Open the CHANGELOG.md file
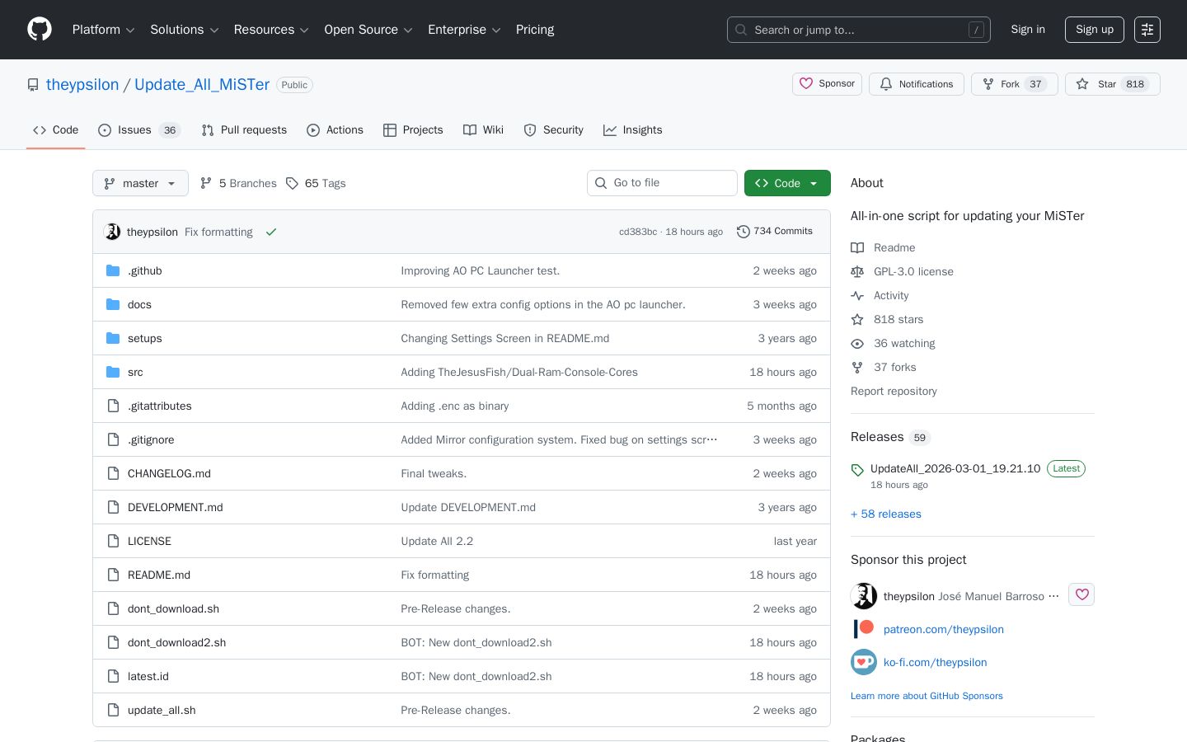The height and width of the screenshot is (742, 1187). (169, 473)
